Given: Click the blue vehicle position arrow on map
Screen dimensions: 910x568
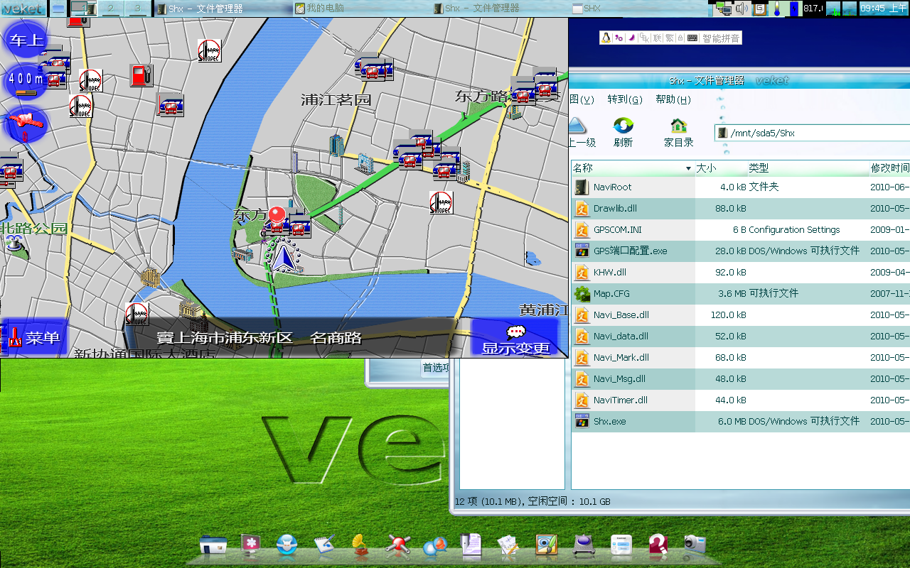Looking at the screenshot, I should 283,257.
